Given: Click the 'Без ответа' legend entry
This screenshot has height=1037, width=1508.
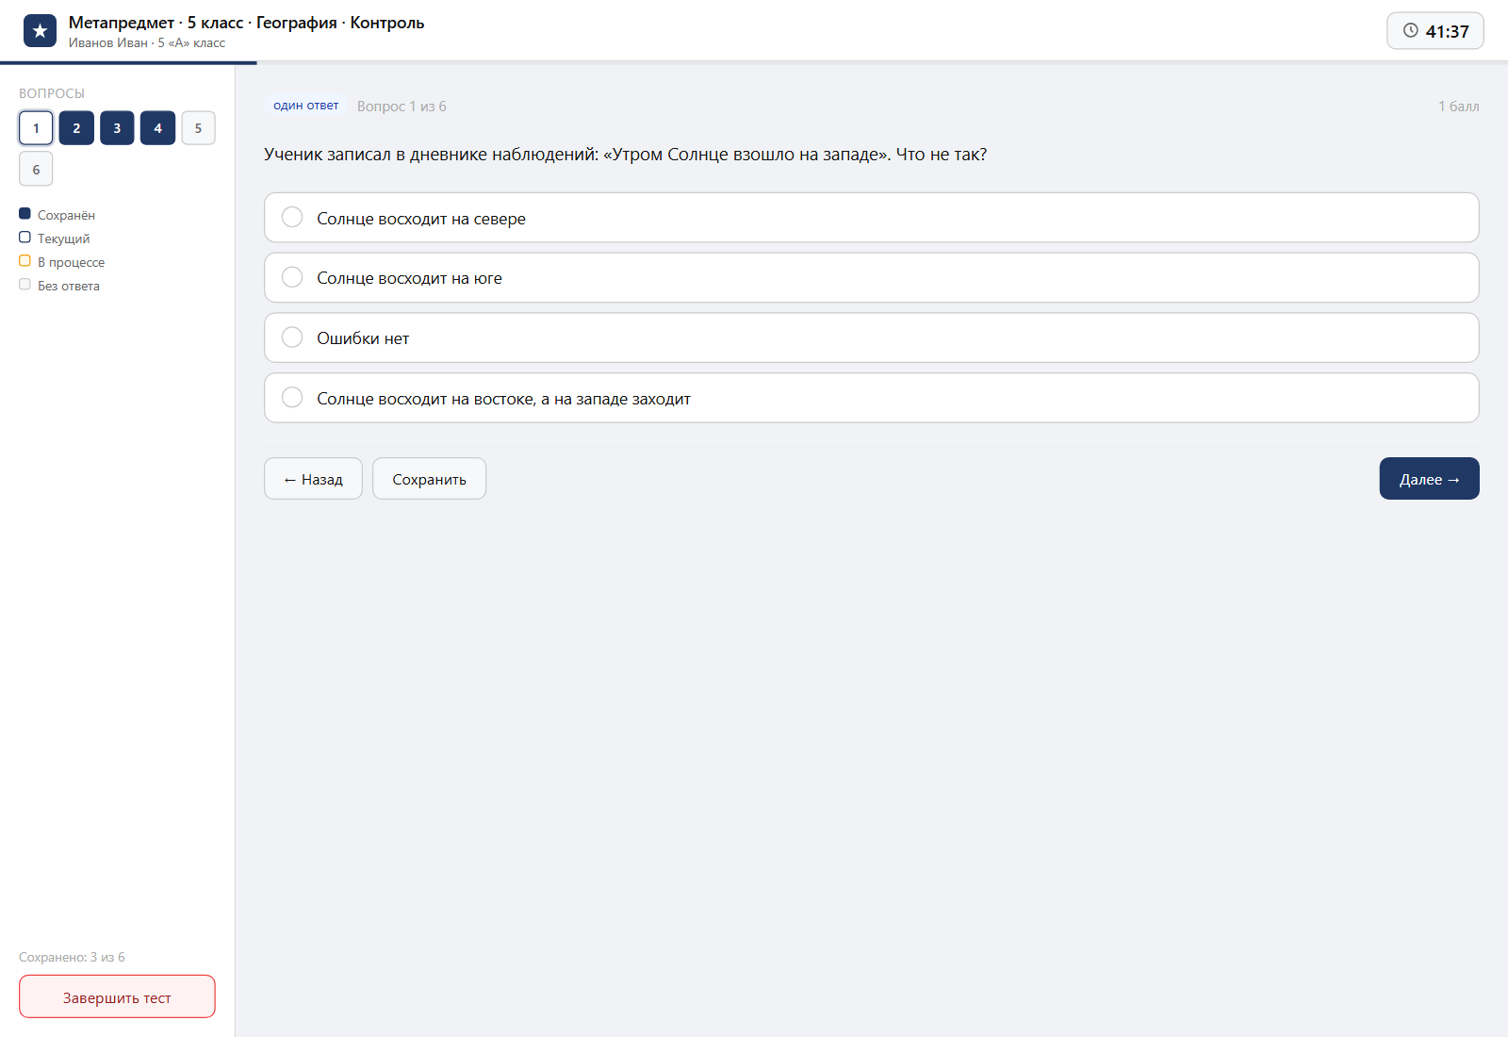Looking at the screenshot, I should (x=59, y=286).
